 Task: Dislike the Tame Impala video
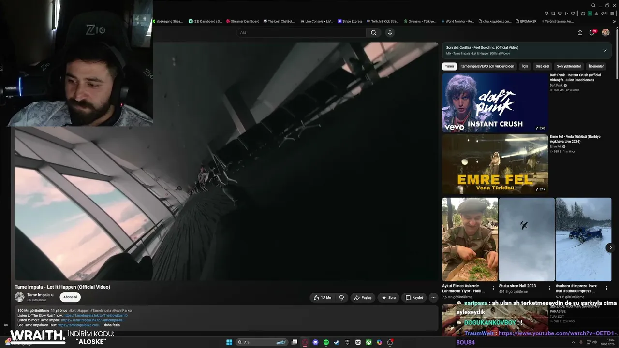pyautogui.click(x=341, y=298)
